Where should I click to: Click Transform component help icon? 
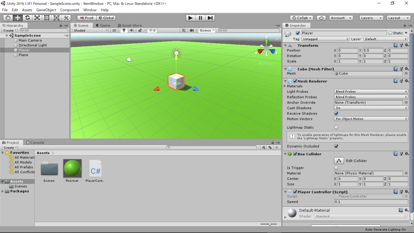[x=396, y=45]
